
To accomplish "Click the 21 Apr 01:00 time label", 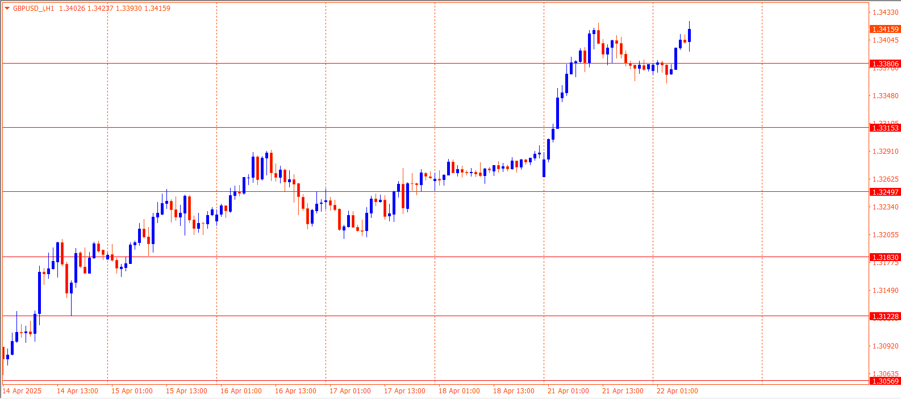I will pos(568,391).
